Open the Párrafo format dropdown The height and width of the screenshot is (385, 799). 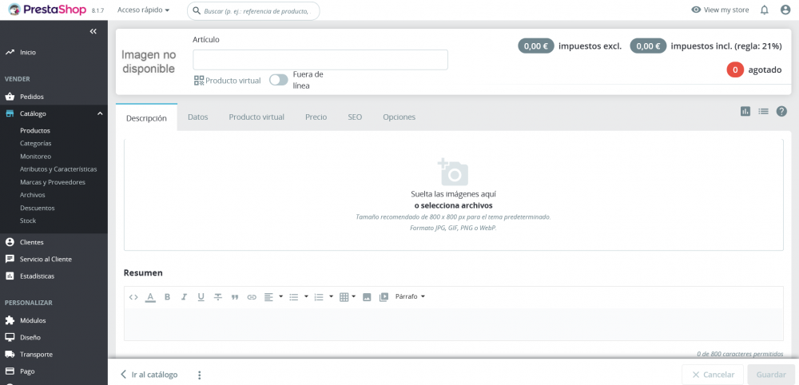410,296
